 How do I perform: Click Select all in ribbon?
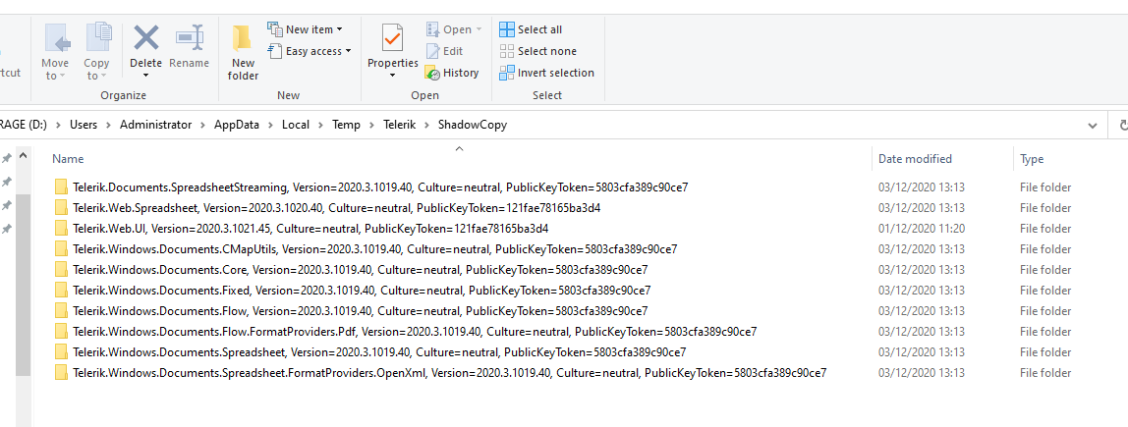click(531, 29)
